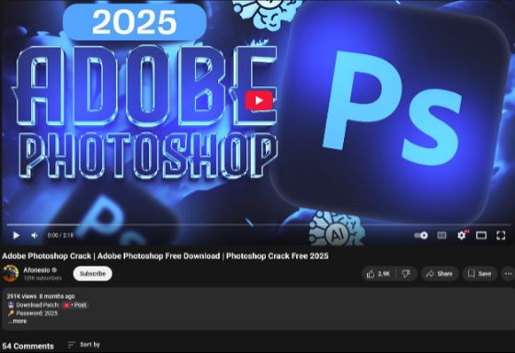Open the Afonesio channel name link

37,270
